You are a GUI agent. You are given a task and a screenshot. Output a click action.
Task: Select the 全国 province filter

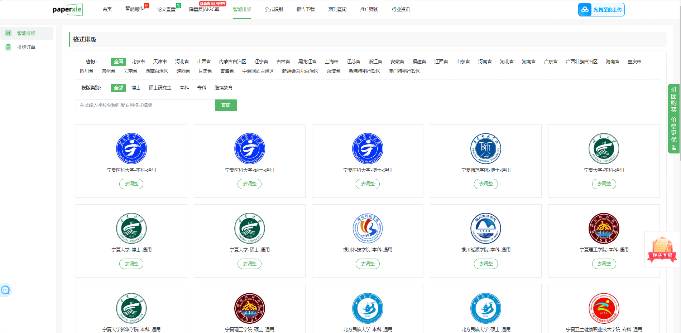point(118,62)
